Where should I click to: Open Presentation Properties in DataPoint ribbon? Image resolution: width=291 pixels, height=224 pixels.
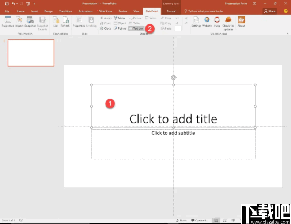[8, 22]
